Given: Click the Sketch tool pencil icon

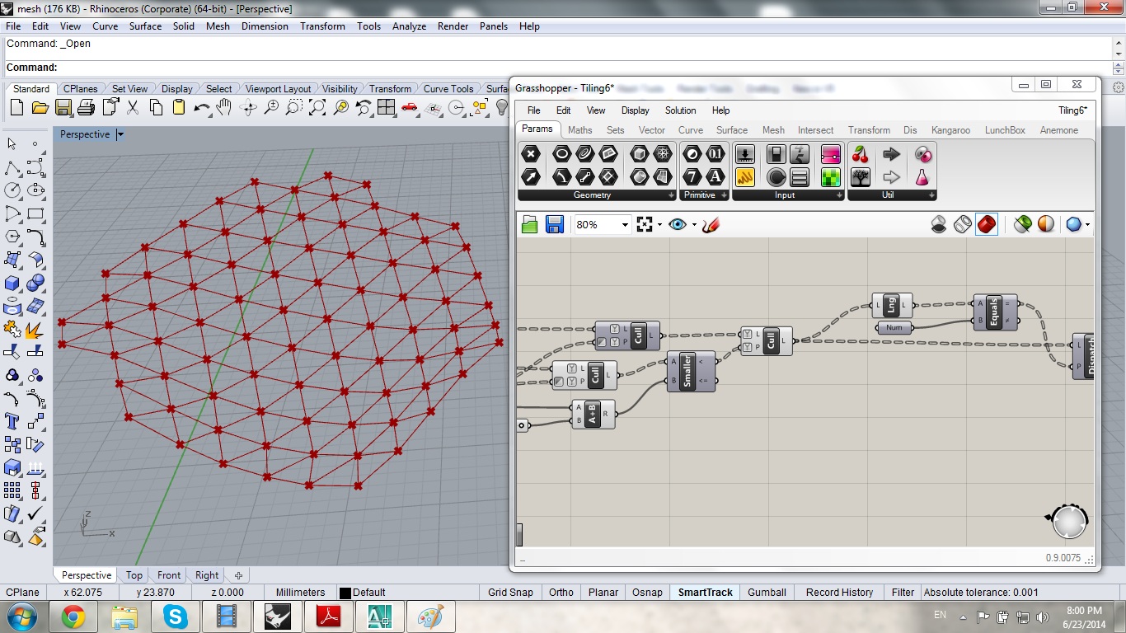Looking at the screenshot, I should point(711,224).
